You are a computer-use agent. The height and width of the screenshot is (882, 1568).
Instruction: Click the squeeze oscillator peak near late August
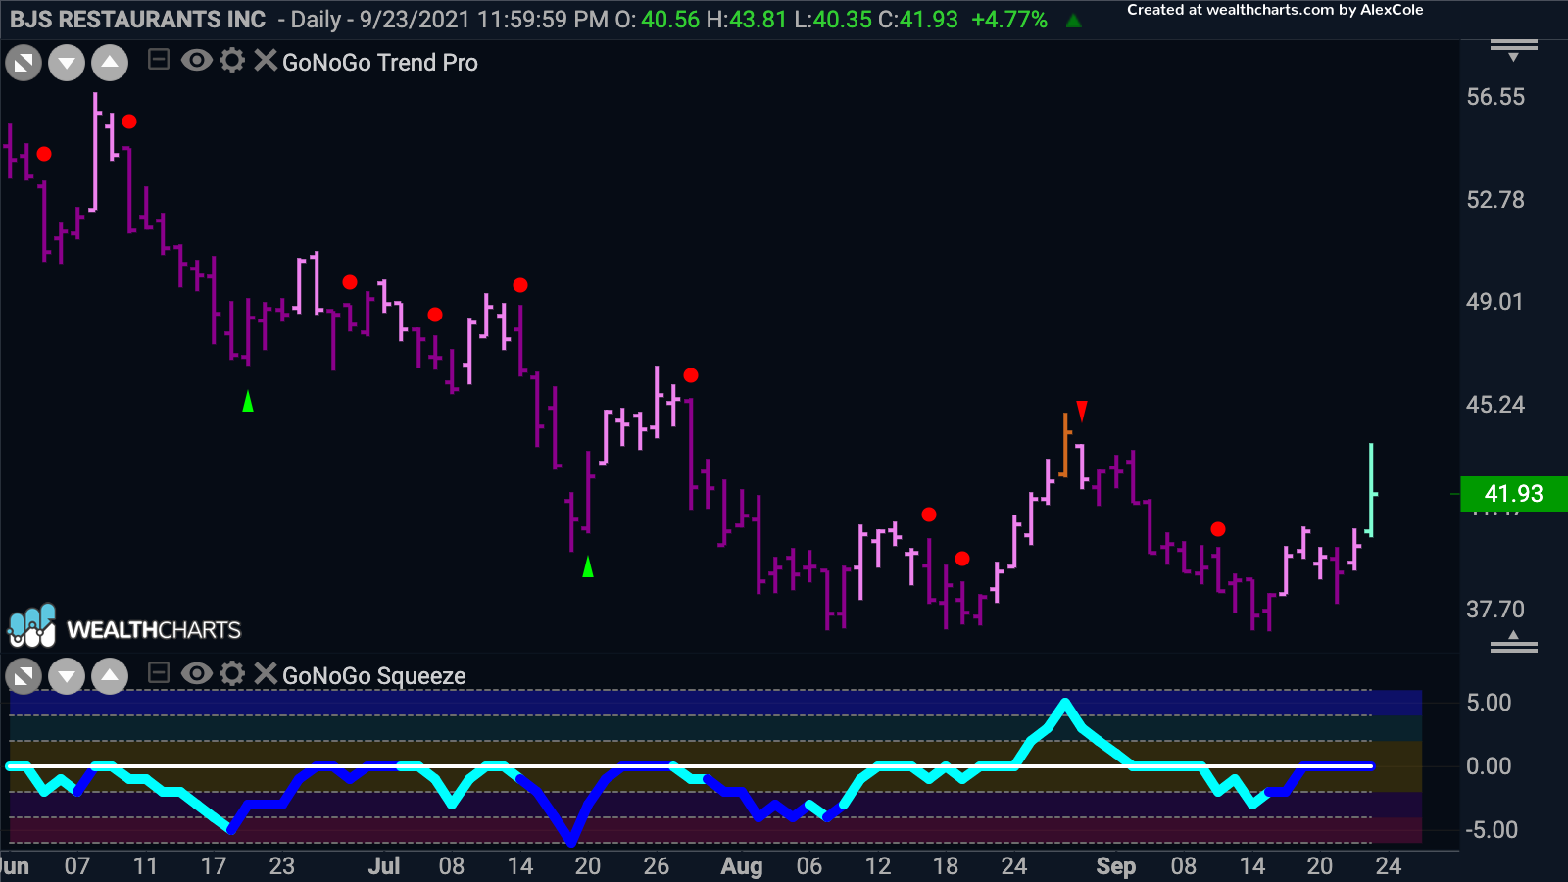(1065, 702)
